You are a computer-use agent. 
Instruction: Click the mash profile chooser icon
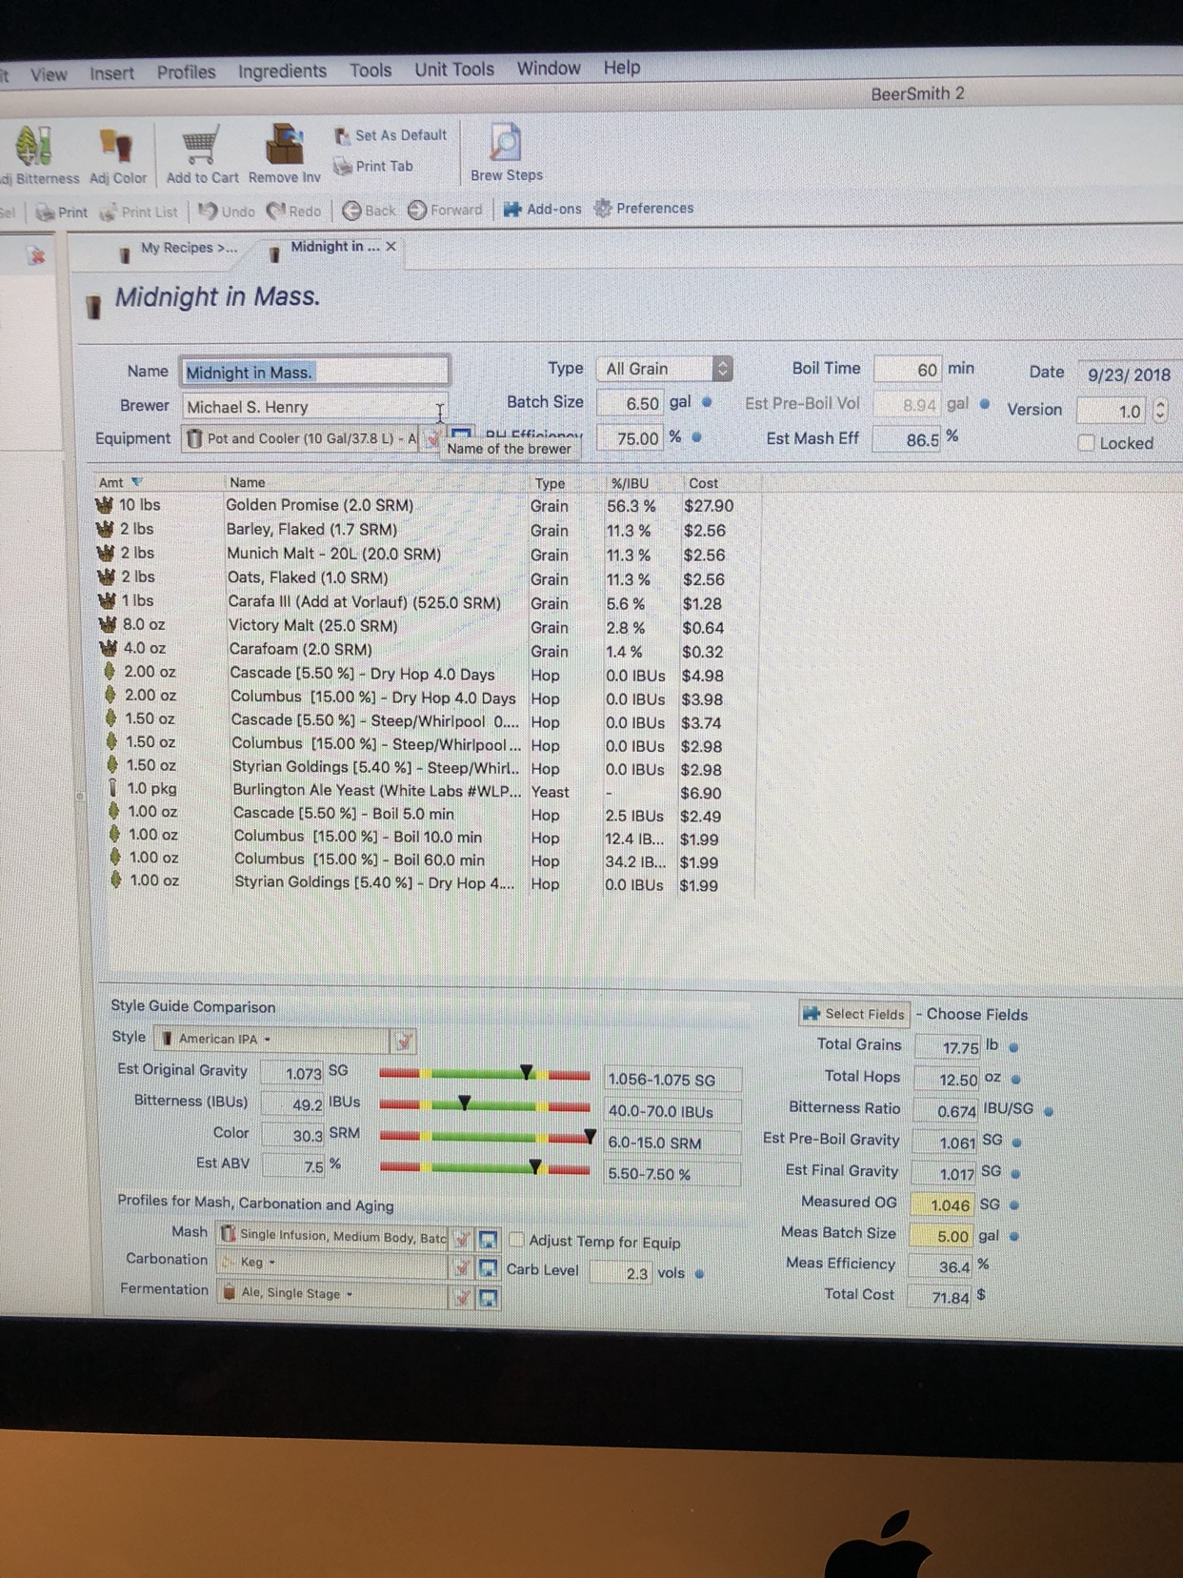pyautogui.click(x=462, y=1239)
